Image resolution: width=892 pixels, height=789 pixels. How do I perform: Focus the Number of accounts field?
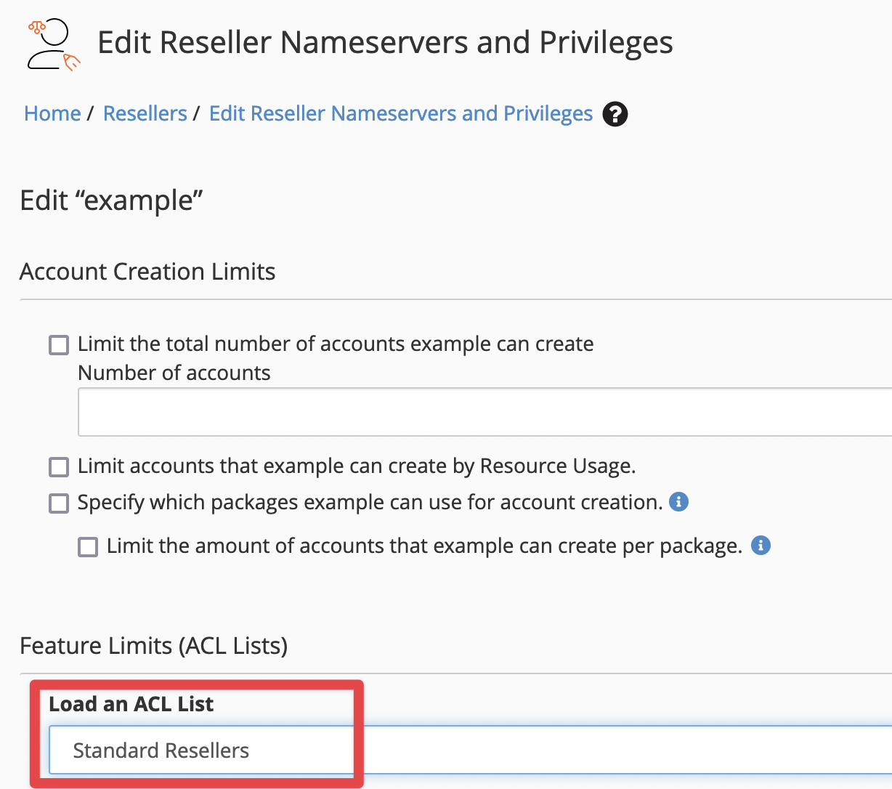pyautogui.click(x=484, y=412)
